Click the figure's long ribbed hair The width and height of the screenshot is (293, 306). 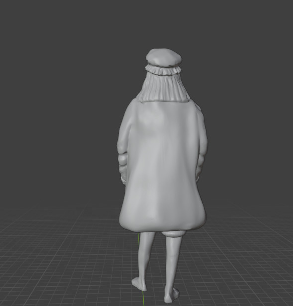[164, 88]
